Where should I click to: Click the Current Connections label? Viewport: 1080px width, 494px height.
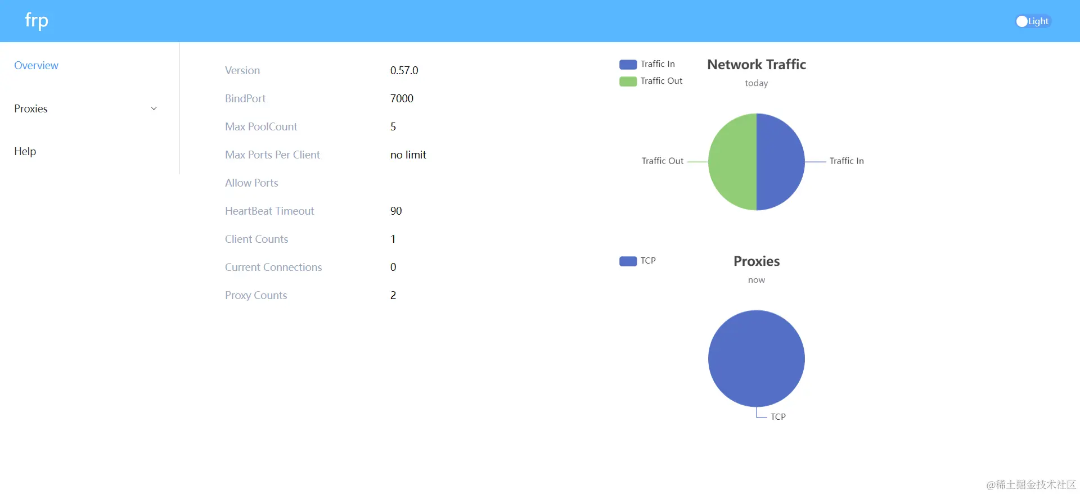click(273, 267)
